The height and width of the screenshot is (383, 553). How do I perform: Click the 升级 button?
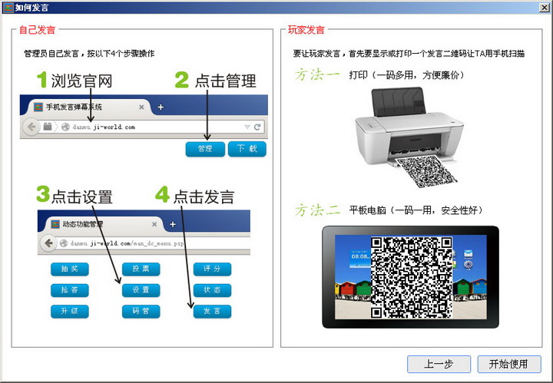coord(69,311)
